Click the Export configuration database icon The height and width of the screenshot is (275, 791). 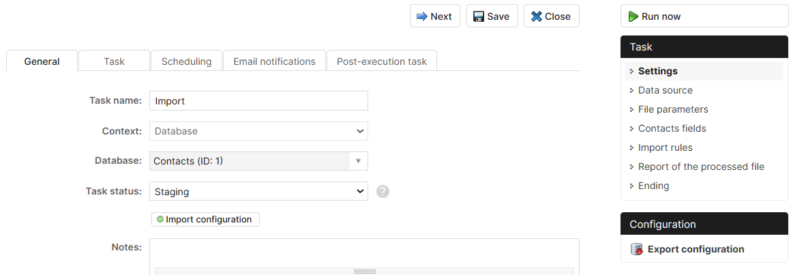pyautogui.click(x=637, y=249)
